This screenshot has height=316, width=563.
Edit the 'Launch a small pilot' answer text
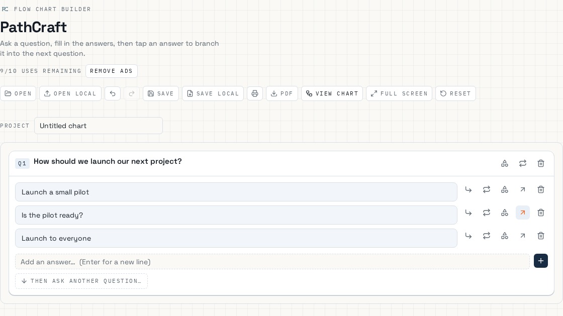click(236, 192)
